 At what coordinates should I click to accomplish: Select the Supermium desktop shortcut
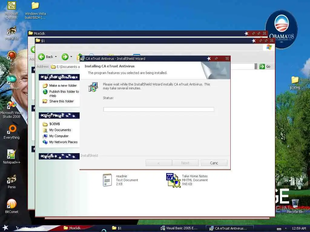[12, 82]
